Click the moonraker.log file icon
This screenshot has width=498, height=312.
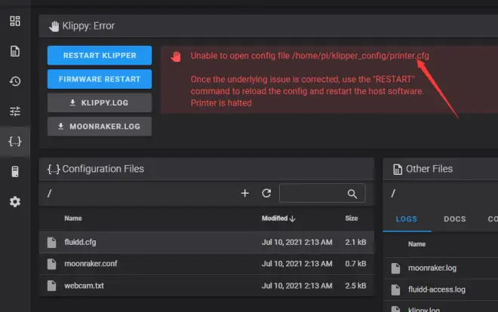tap(395, 268)
